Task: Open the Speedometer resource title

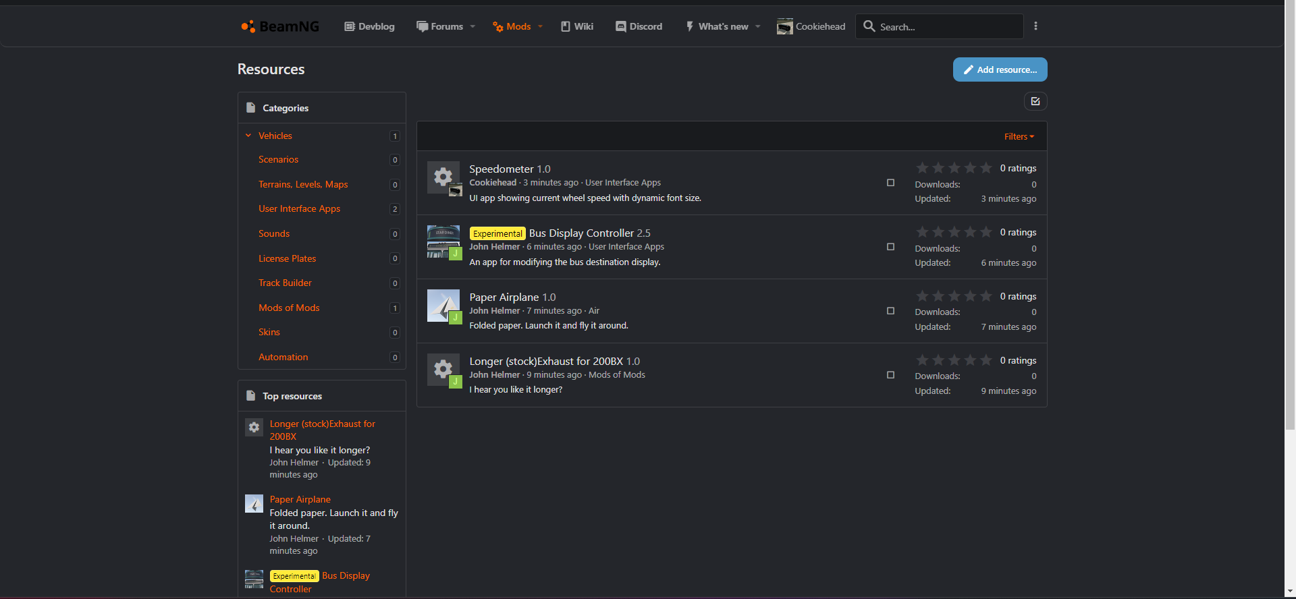Action: coord(502,169)
